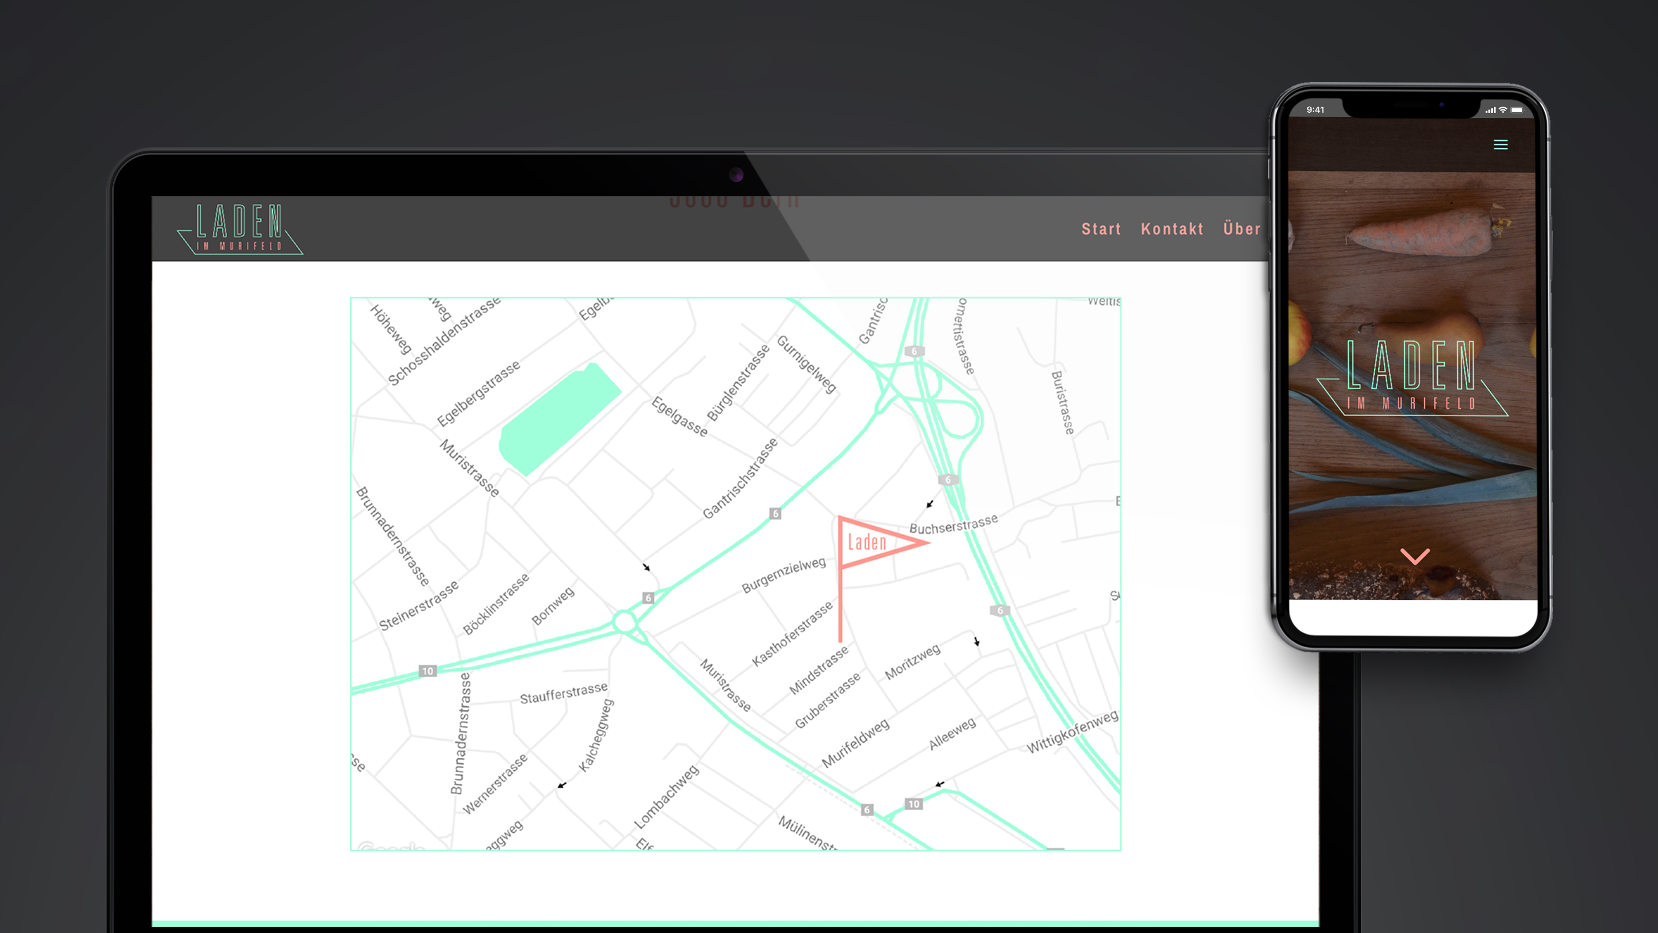The height and width of the screenshot is (933, 1658).
Task: Click the Alleeweg street label
Action: point(952,733)
